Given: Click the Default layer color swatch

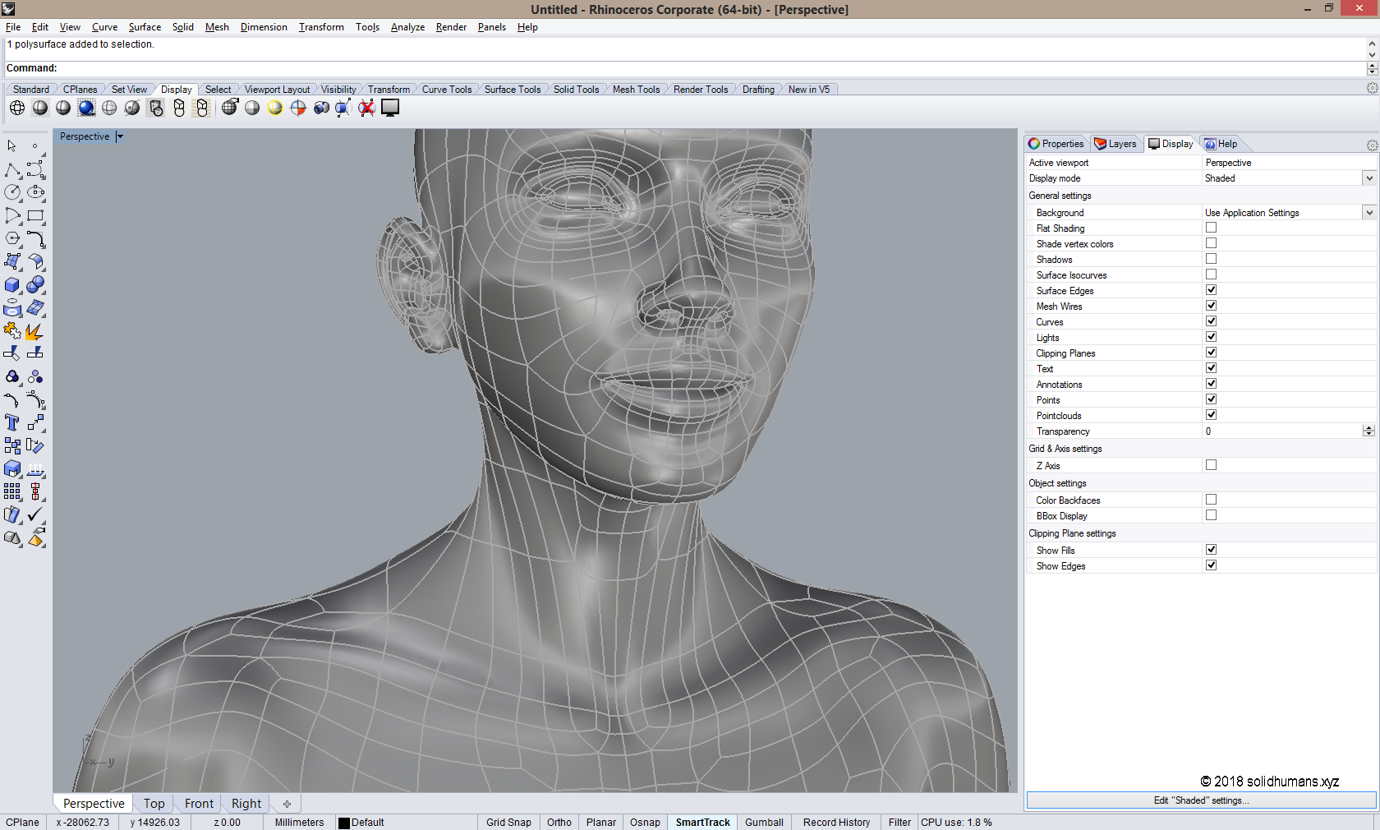Looking at the screenshot, I should coord(343,822).
